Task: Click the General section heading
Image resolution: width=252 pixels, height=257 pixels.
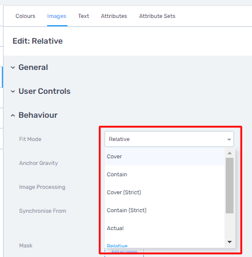Action: (x=33, y=68)
